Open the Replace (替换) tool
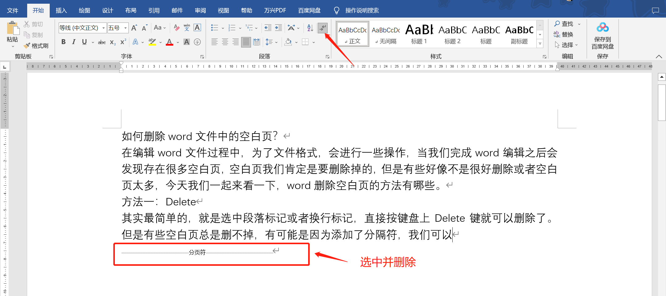 click(x=568, y=35)
